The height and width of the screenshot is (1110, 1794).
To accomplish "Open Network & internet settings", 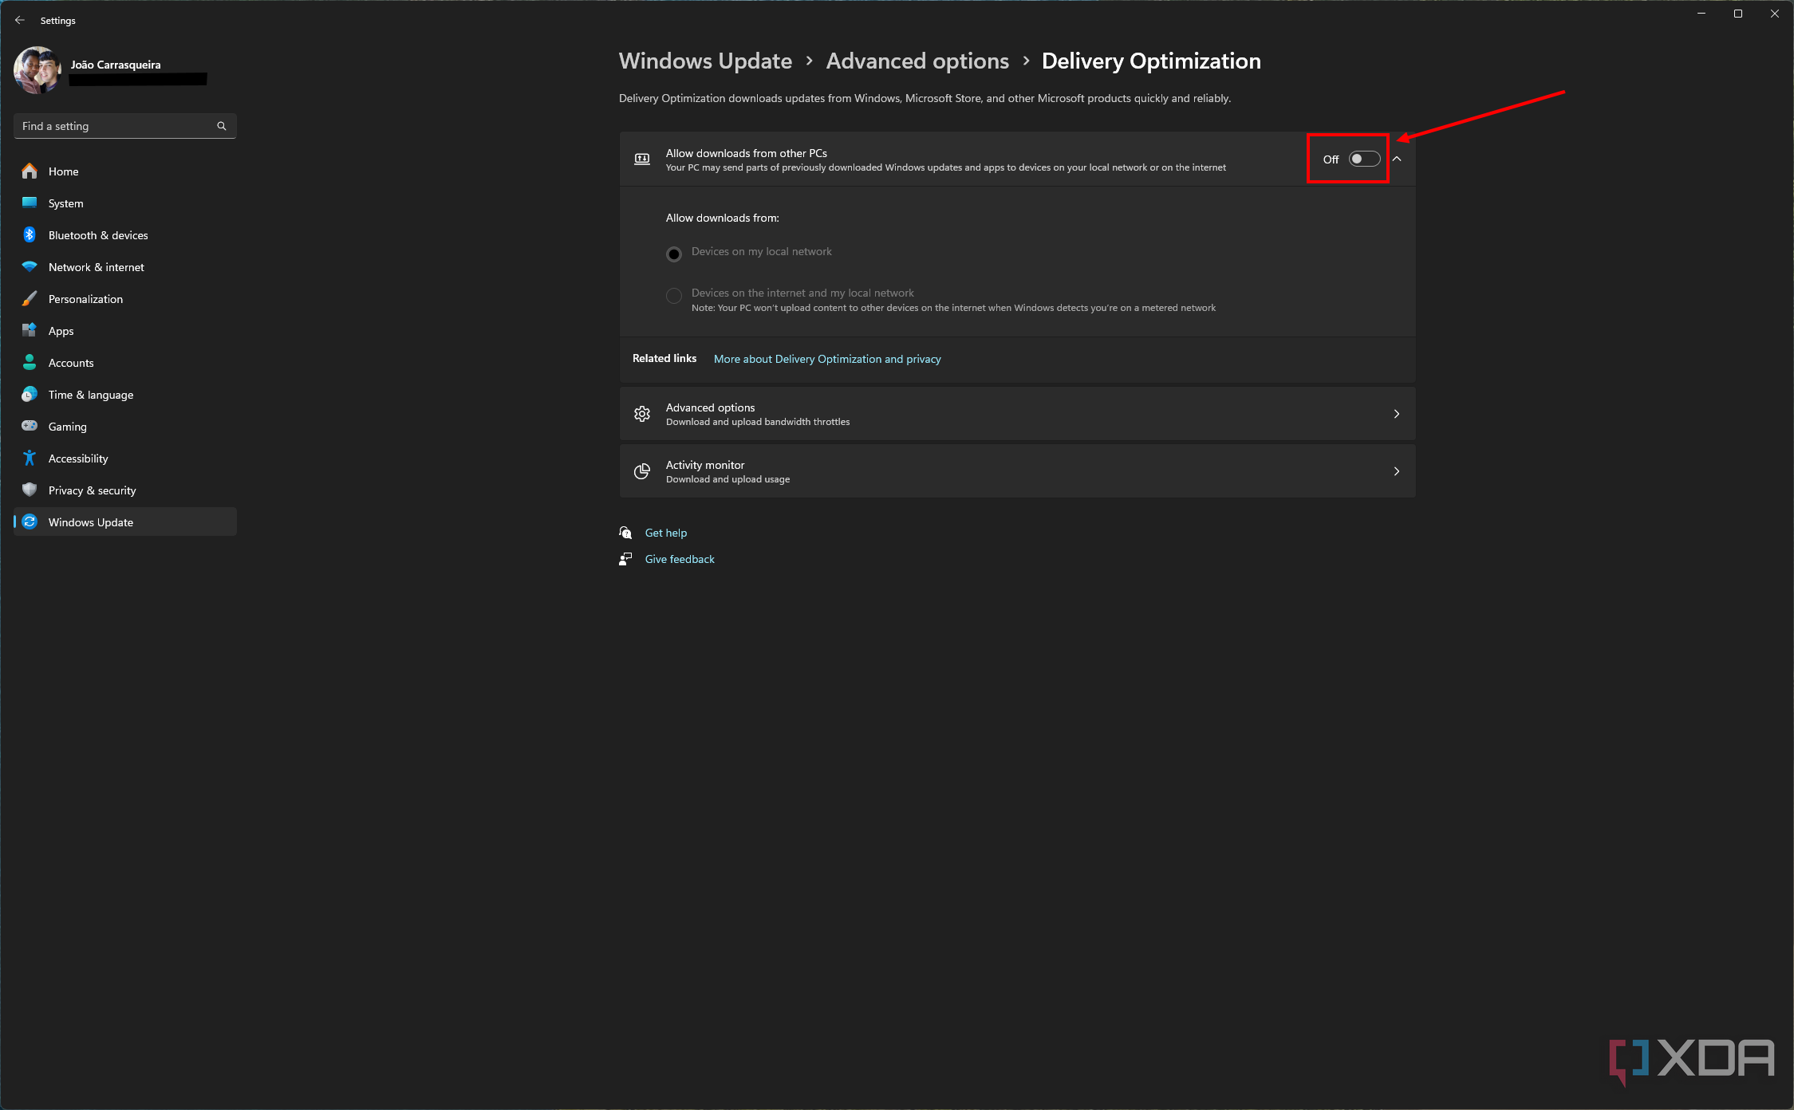I will [x=125, y=267].
